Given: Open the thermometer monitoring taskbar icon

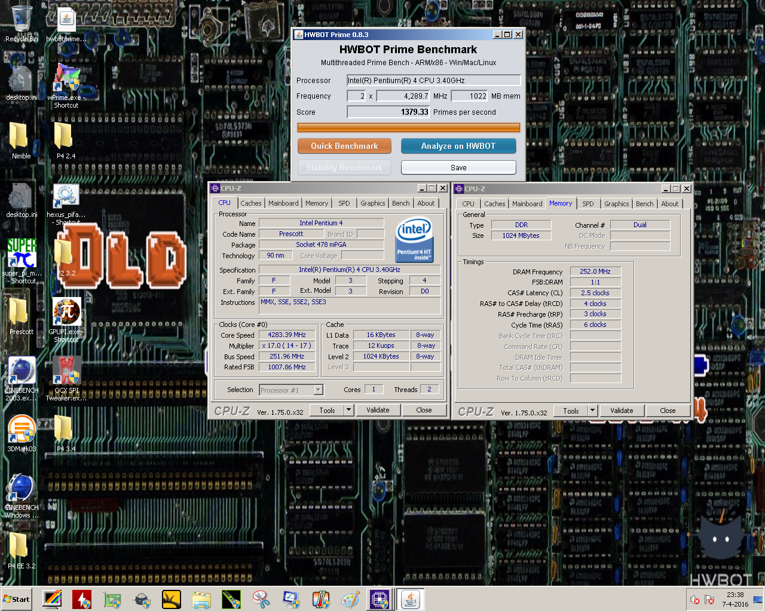Looking at the screenshot, I should tap(321, 599).
